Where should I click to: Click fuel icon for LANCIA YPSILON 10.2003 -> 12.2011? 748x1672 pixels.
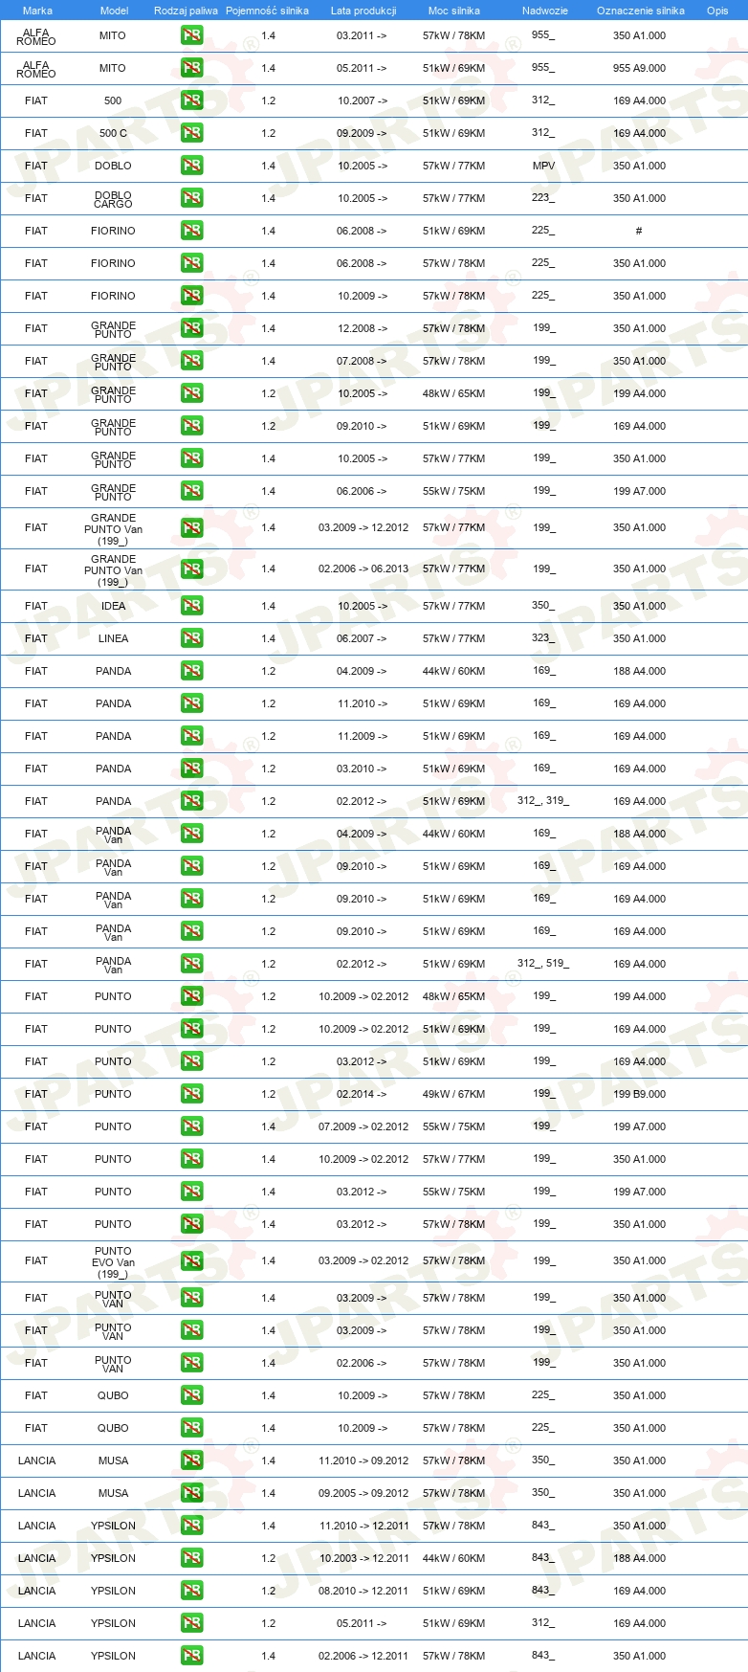(191, 1558)
